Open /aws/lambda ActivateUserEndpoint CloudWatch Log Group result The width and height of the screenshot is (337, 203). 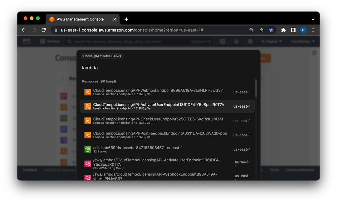click(167, 164)
